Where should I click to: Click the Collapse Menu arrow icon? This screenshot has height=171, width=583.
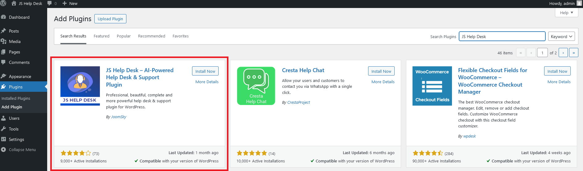click(x=4, y=150)
